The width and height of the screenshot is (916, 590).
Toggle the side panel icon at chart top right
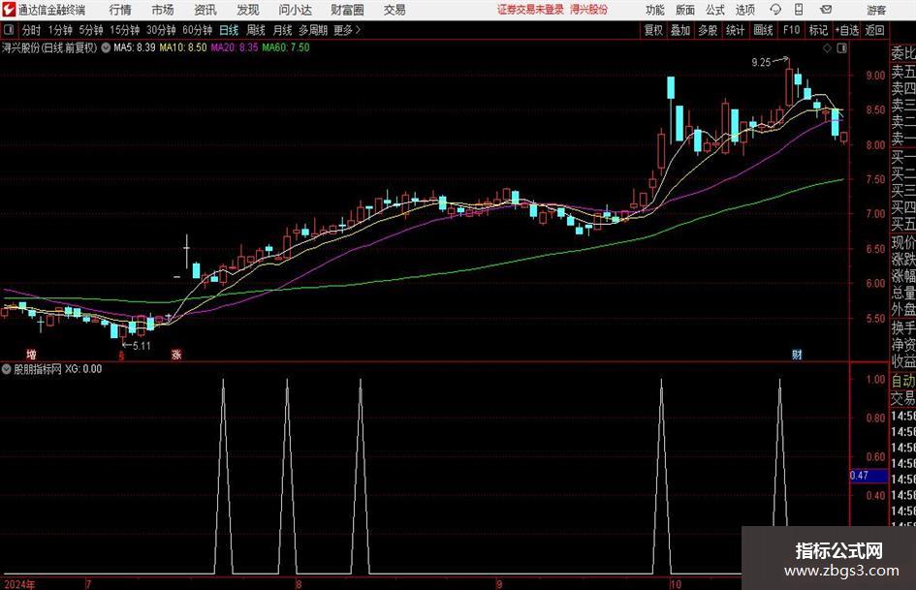click(841, 48)
